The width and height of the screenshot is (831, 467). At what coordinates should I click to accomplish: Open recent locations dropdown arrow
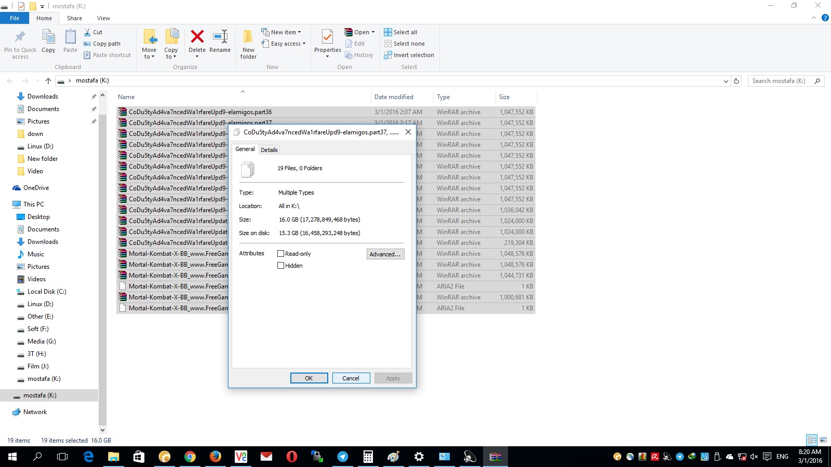point(37,81)
